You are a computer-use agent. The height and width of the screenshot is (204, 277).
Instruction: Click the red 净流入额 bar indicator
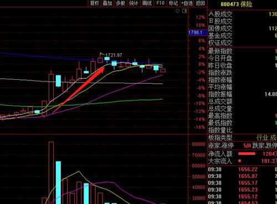pyautogui.click(x=247, y=154)
